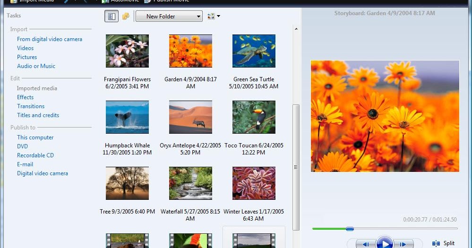
Task: Toggle the Tasks pane view button
Action: pos(112,16)
